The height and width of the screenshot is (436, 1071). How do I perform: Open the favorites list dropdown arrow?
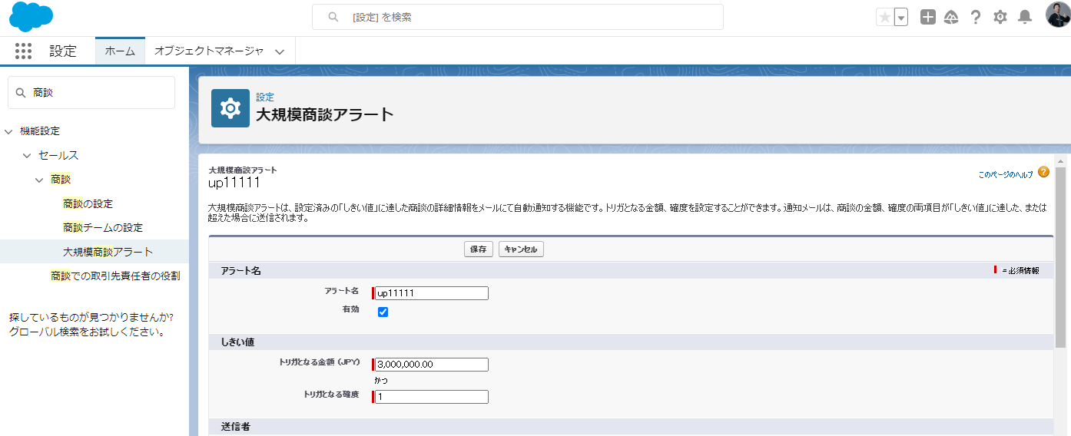pos(901,17)
